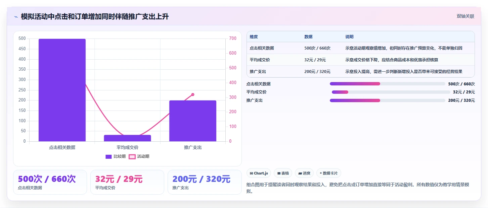This screenshot has height=208, width=488.
Task: Click the pulse icon beside the page title
Action: [16, 17]
